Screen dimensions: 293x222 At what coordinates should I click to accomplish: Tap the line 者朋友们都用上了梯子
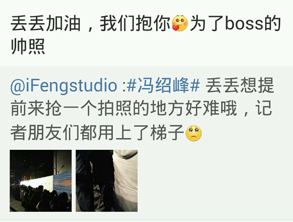click(x=97, y=133)
